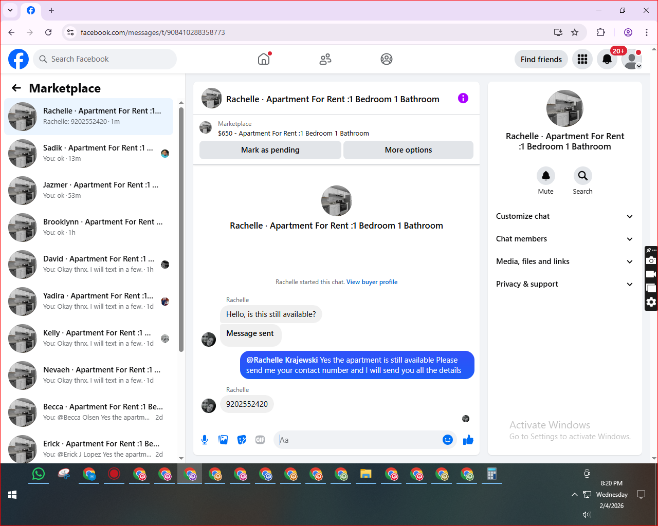The width and height of the screenshot is (658, 526).
Task: Open the Jazmer conversation
Action: click(x=89, y=191)
